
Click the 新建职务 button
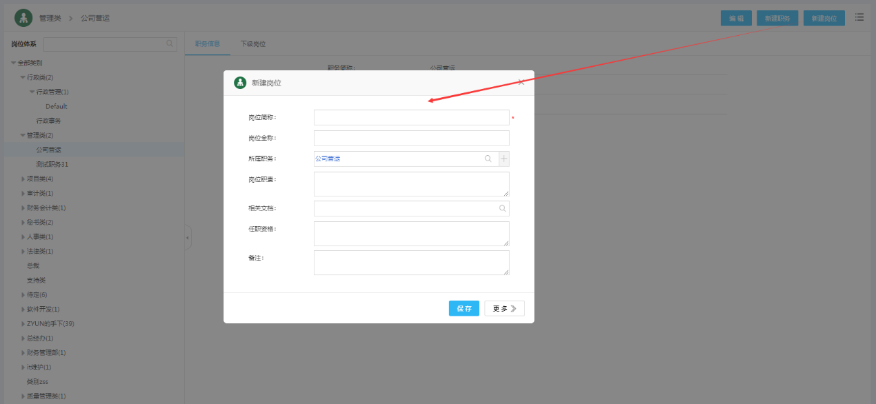pos(777,19)
